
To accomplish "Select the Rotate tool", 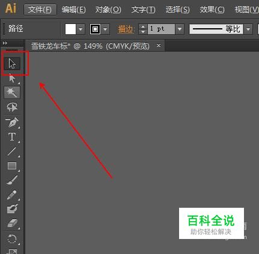I will (12, 238).
